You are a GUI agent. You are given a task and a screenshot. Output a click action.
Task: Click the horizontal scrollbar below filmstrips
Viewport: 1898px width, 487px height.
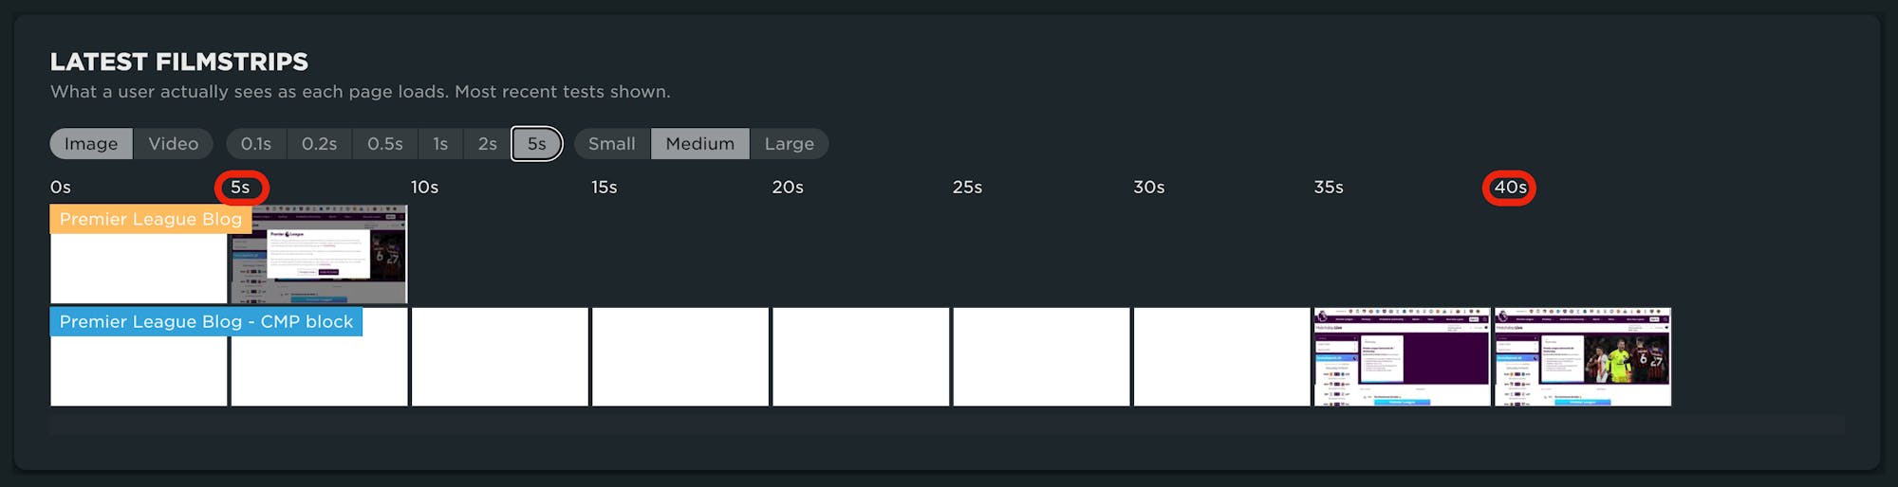coord(947,424)
